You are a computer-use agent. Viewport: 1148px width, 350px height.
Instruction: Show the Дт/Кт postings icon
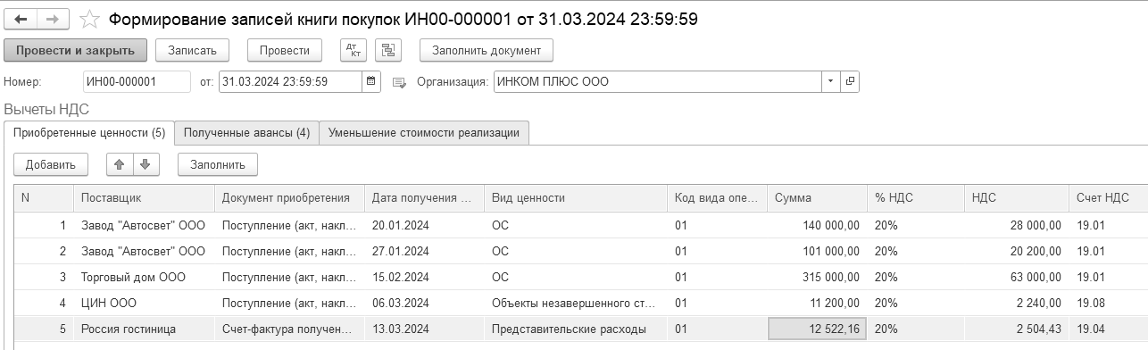tap(354, 50)
